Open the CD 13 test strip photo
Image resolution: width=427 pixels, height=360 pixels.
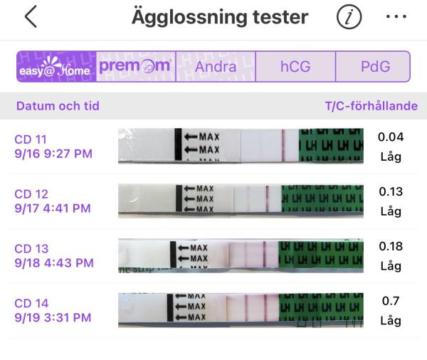(x=241, y=255)
